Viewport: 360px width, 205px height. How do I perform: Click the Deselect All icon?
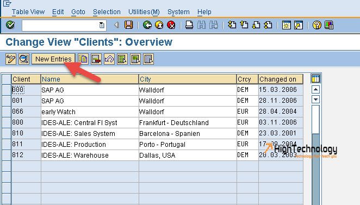pyautogui.click(x=148, y=59)
